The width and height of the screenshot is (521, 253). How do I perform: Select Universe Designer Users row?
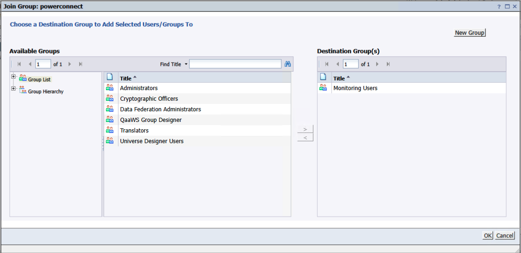(x=152, y=141)
